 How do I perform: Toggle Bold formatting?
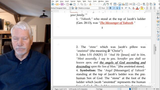110,8
